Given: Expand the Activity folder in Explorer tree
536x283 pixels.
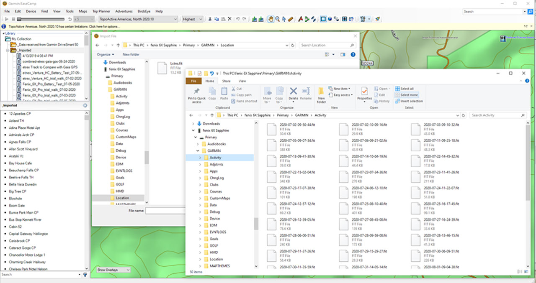Looking at the screenshot, I should [200, 158].
